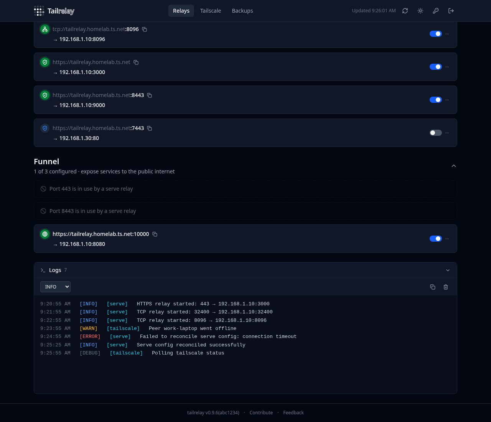Open the Relays tab
491x422 pixels.
(181, 11)
